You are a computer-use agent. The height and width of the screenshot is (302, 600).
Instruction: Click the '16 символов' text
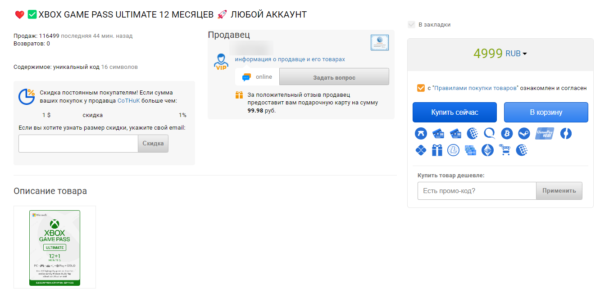click(119, 67)
